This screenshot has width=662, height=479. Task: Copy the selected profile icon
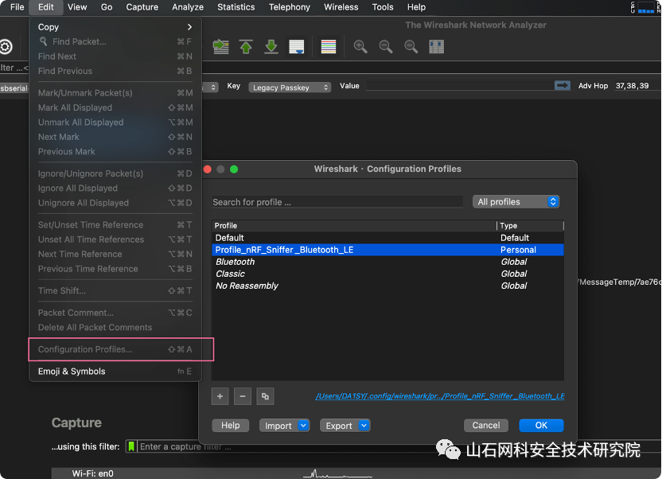(x=265, y=396)
